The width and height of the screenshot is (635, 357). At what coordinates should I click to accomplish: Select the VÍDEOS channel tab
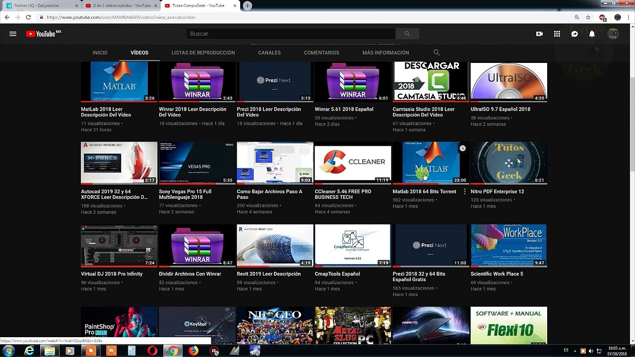click(139, 53)
